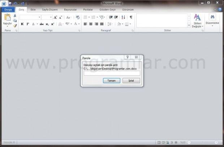Expand the styles gallery More arrow

pyautogui.click(x=189, y=25)
